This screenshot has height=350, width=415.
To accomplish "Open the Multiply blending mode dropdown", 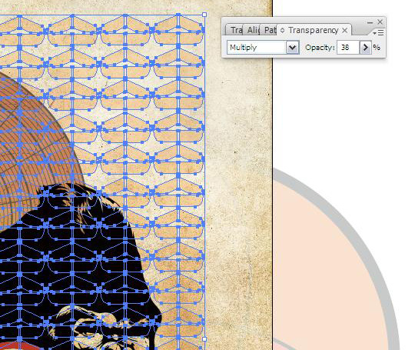I will tap(292, 48).
